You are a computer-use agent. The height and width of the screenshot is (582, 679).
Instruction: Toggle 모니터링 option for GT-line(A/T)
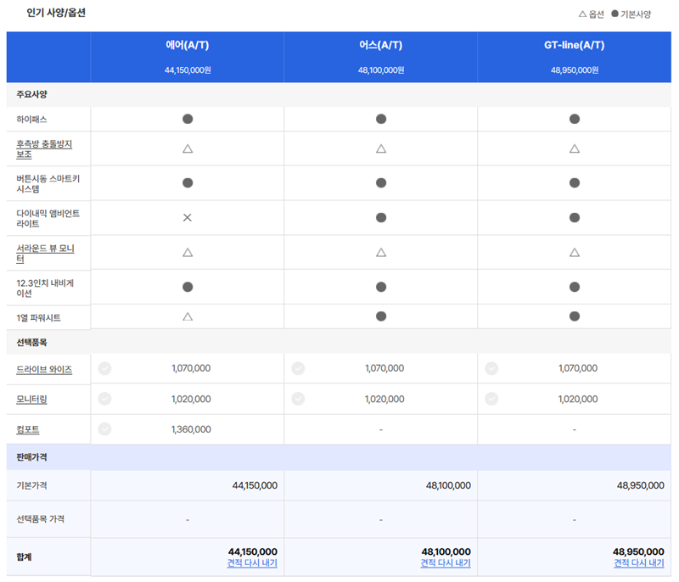[x=491, y=399]
